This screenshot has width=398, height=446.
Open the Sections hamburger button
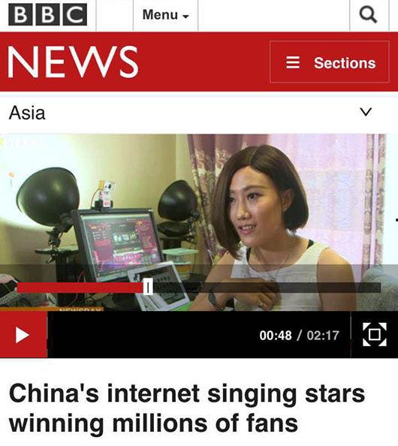tap(330, 62)
